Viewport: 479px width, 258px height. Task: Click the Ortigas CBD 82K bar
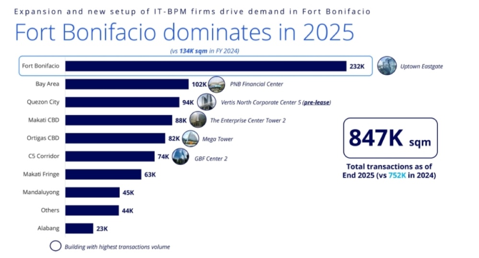115,138
